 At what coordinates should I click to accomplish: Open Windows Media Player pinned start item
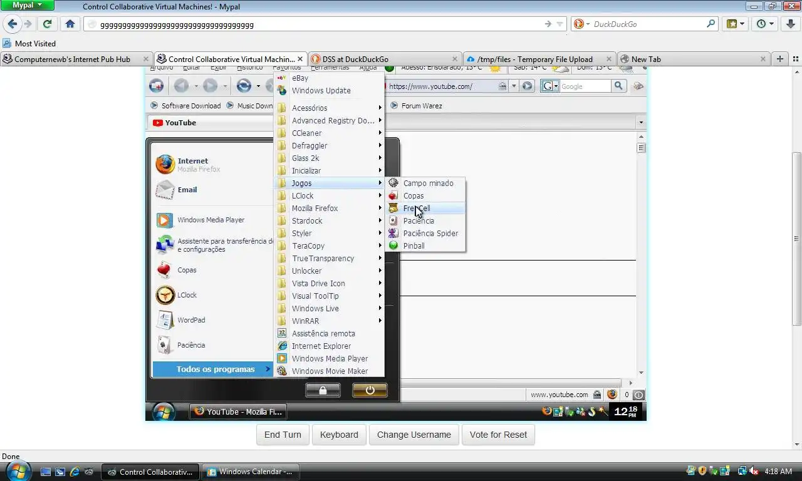tap(213, 220)
